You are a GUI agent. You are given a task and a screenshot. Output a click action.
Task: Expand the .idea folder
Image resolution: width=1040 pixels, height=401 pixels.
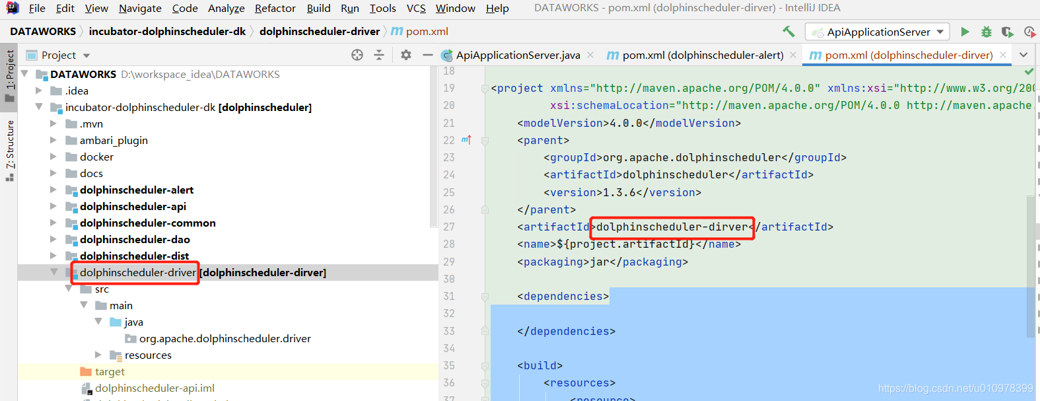[39, 91]
